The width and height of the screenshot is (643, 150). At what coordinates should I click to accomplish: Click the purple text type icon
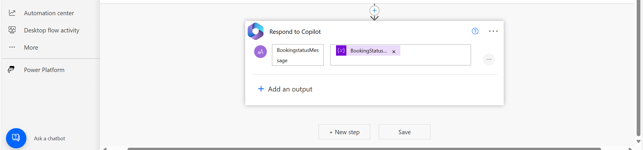pyautogui.click(x=260, y=52)
